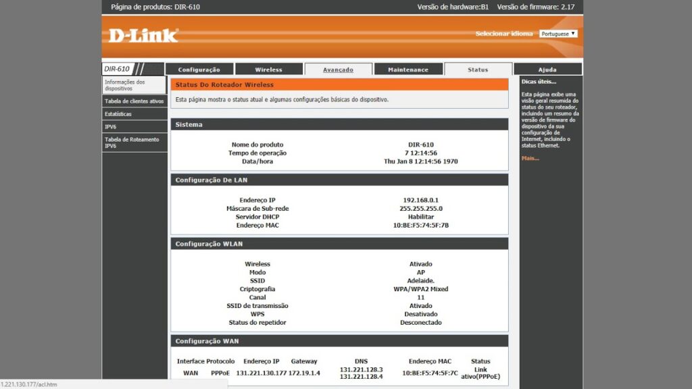Click Página de produtos: DIR-610 text
The width and height of the screenshot is (692, 389).
pos(155,7)
